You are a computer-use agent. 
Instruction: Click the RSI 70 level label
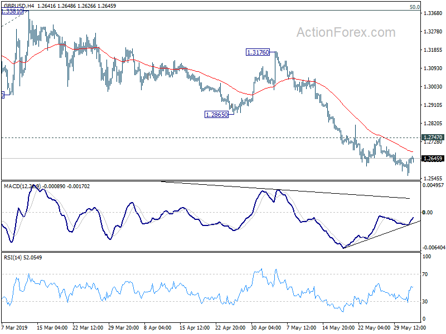(x=425, y=274)
